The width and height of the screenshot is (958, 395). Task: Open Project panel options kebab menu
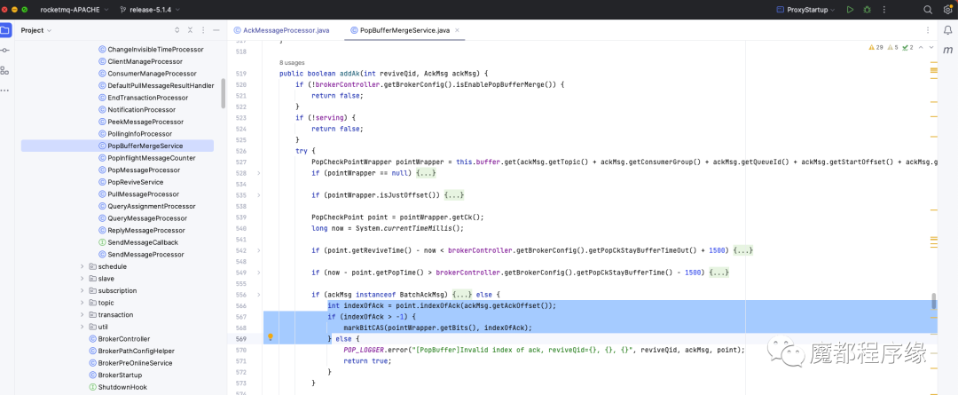(x=201, y=30)
